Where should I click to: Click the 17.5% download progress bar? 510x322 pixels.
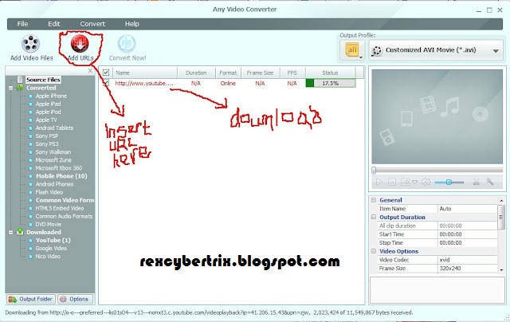331,83
